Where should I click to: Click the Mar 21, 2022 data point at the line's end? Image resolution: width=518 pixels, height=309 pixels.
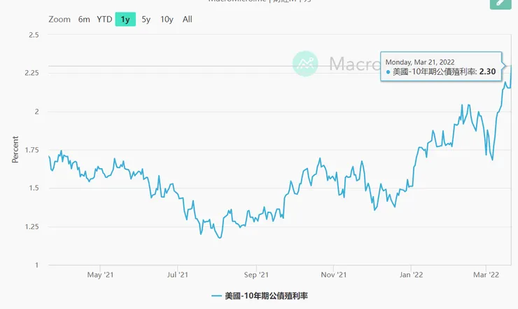[x=512, y=66]
